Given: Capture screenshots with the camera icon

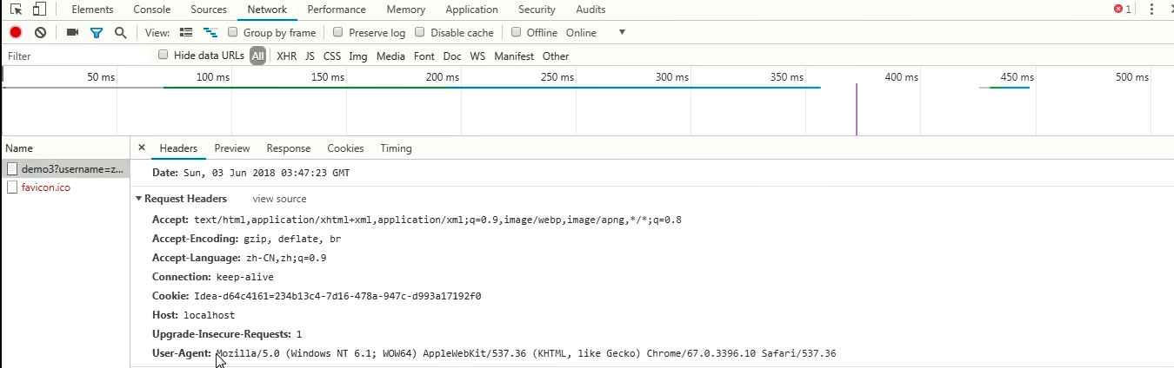Looking at the screenshot, I should 72,32.
